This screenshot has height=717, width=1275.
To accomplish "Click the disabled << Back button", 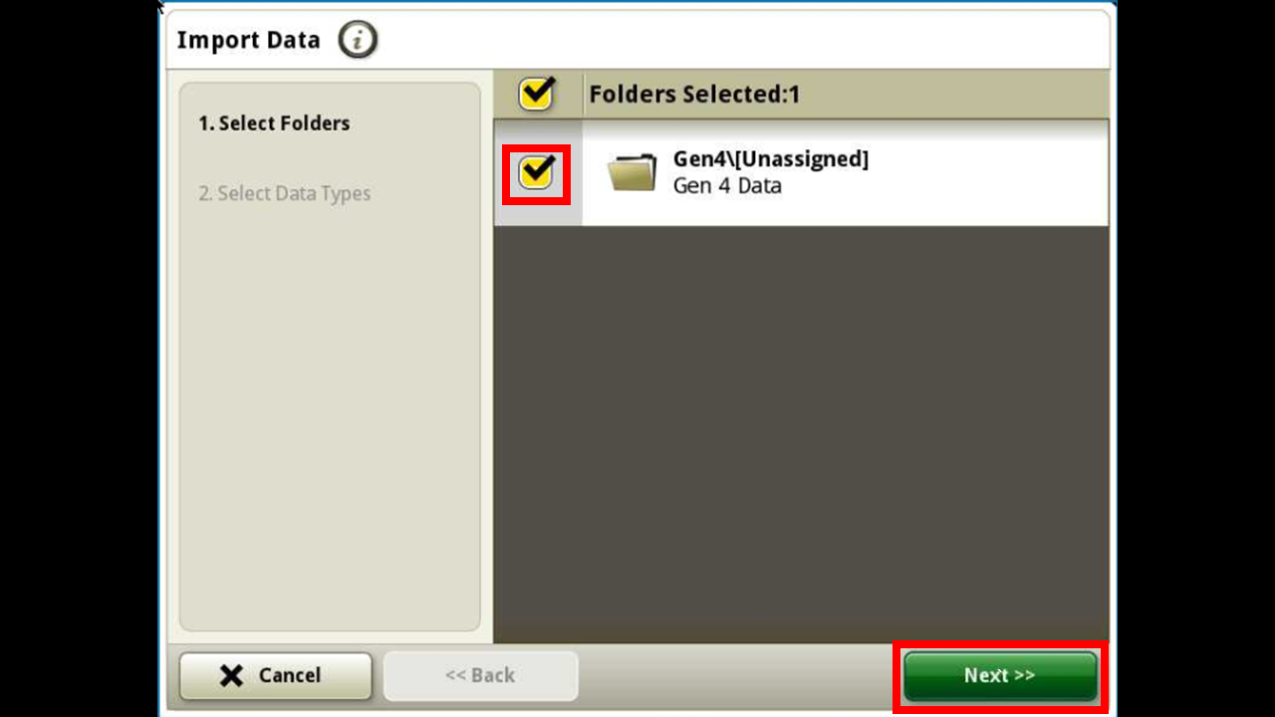I will [x=480, y=676].
